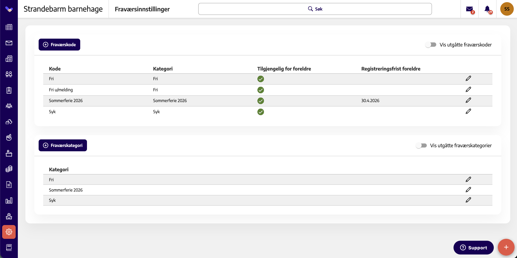Add a new Fraværskode
This screenshot has height=258, width=517.
coord(59,45)
